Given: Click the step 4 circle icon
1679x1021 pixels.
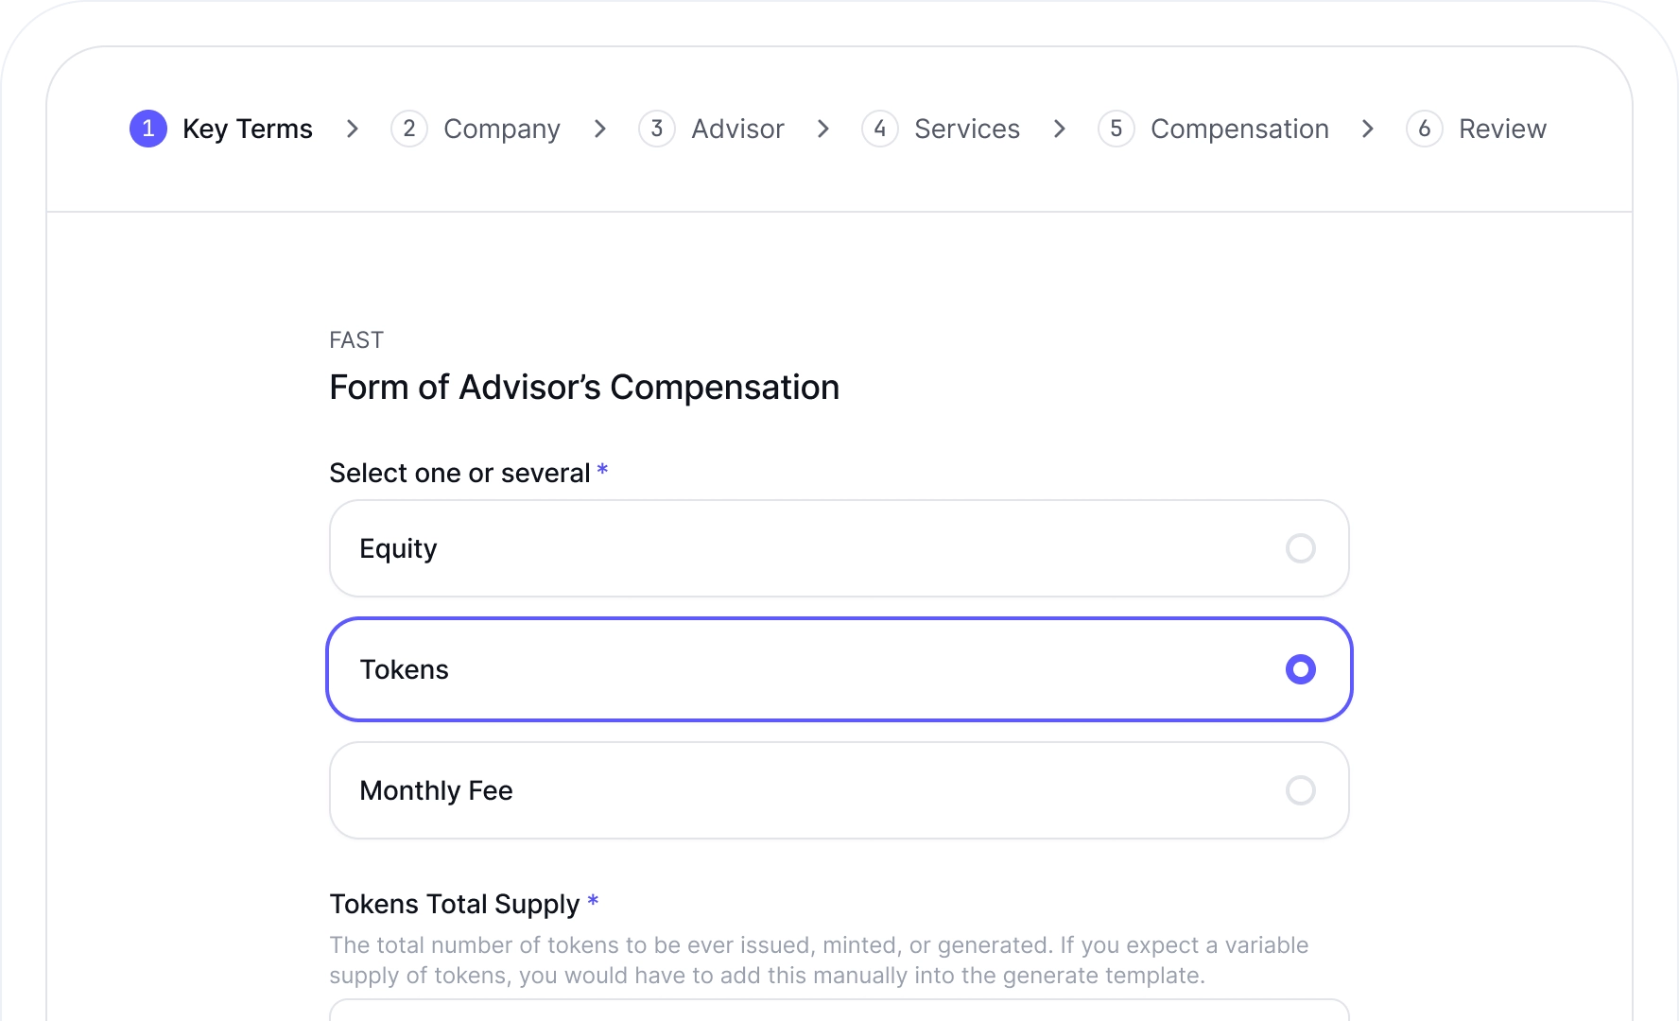Looking at the screenshot, I should tap(880, 129).
